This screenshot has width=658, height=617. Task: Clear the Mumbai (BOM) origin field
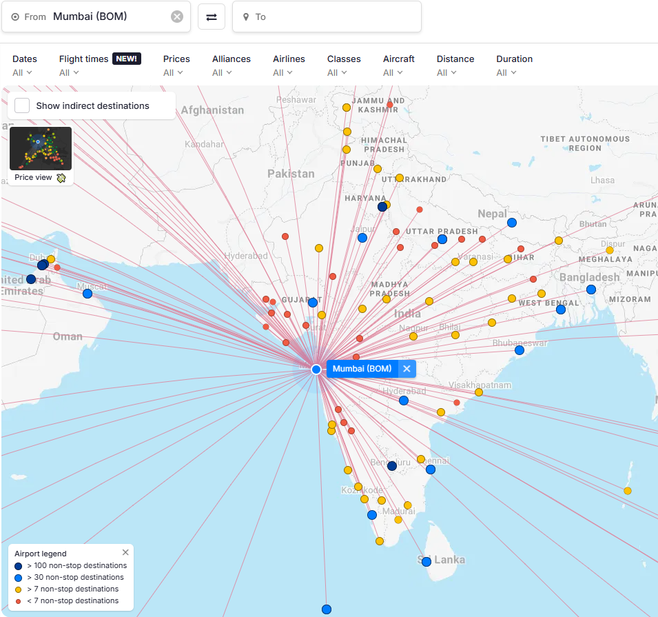[x=177, y=17]
